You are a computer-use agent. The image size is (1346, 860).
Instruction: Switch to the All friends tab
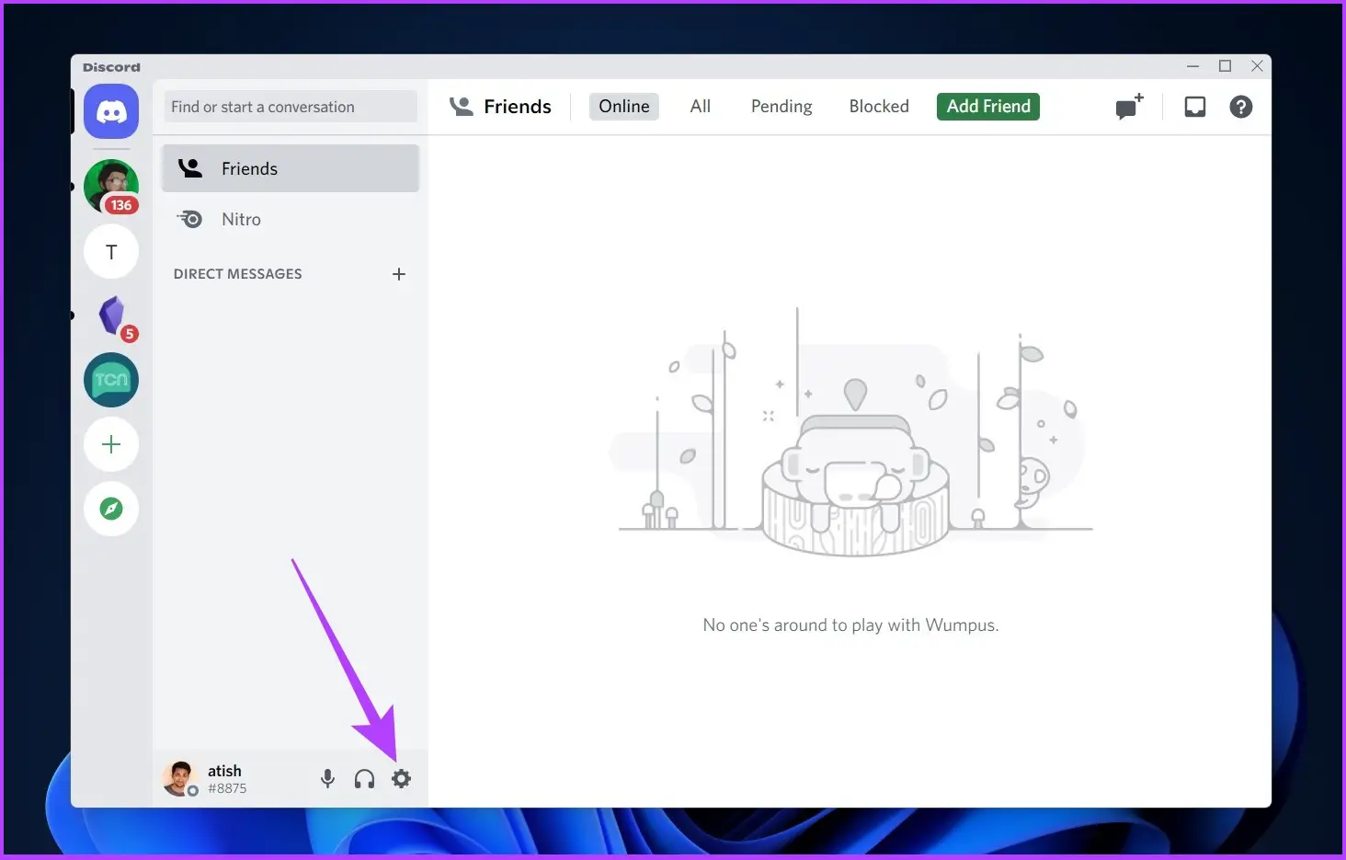click(x=700, y=107)
